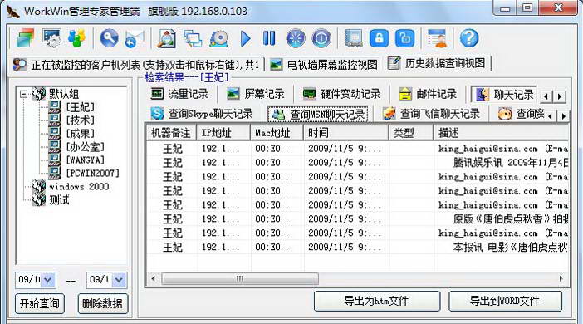This screenshot has width=583, height=324.
Task: Open 查询Skype聊天记录 sub-tab
Action: [202, 114]
